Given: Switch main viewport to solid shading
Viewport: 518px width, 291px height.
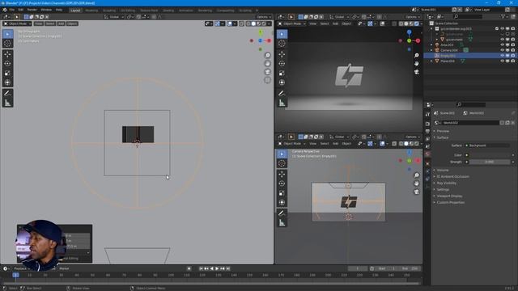Looking at the screenshot, I should point(253,23).
